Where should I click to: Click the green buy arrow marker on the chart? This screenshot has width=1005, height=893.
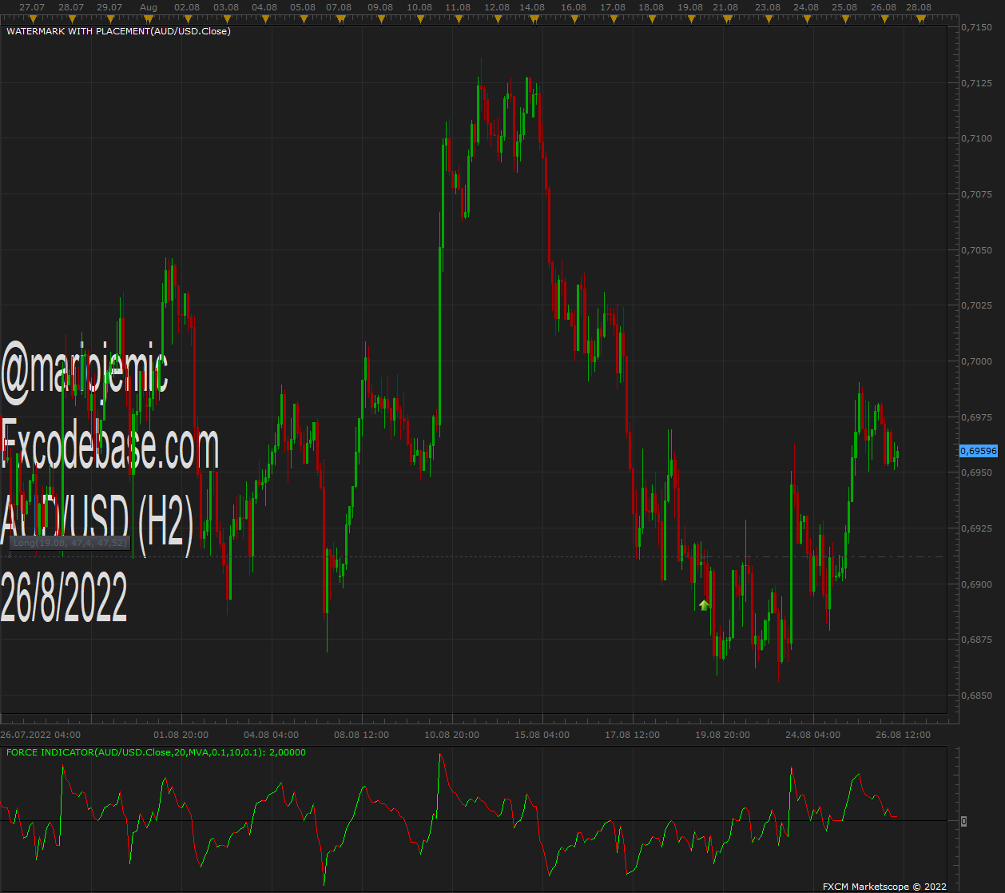coord(704,605)
